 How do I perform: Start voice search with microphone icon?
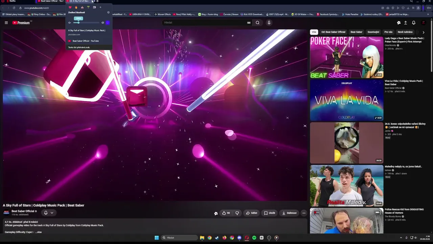click(x=269, y=23)
